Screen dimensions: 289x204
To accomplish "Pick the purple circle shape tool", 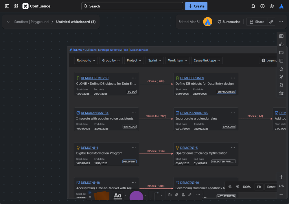I will pyautogui.click(x=136, y=196).
